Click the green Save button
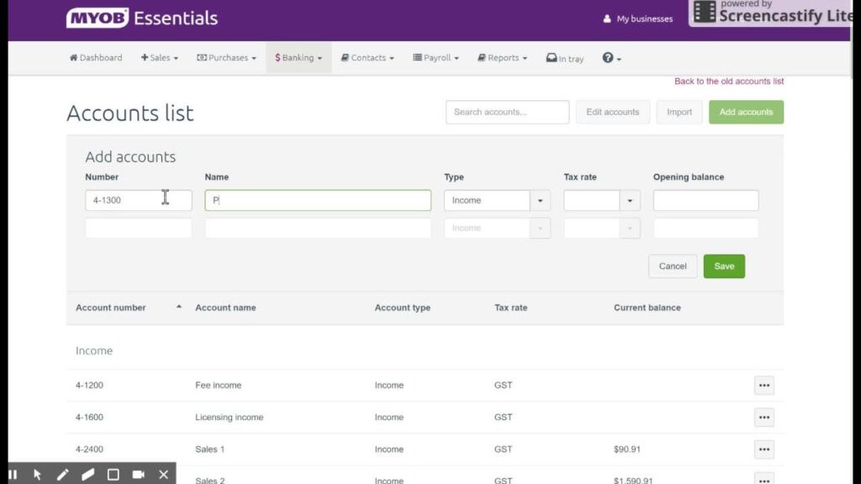Image resolution: width=861 pixels, height=484 pixels. (724, 266)
